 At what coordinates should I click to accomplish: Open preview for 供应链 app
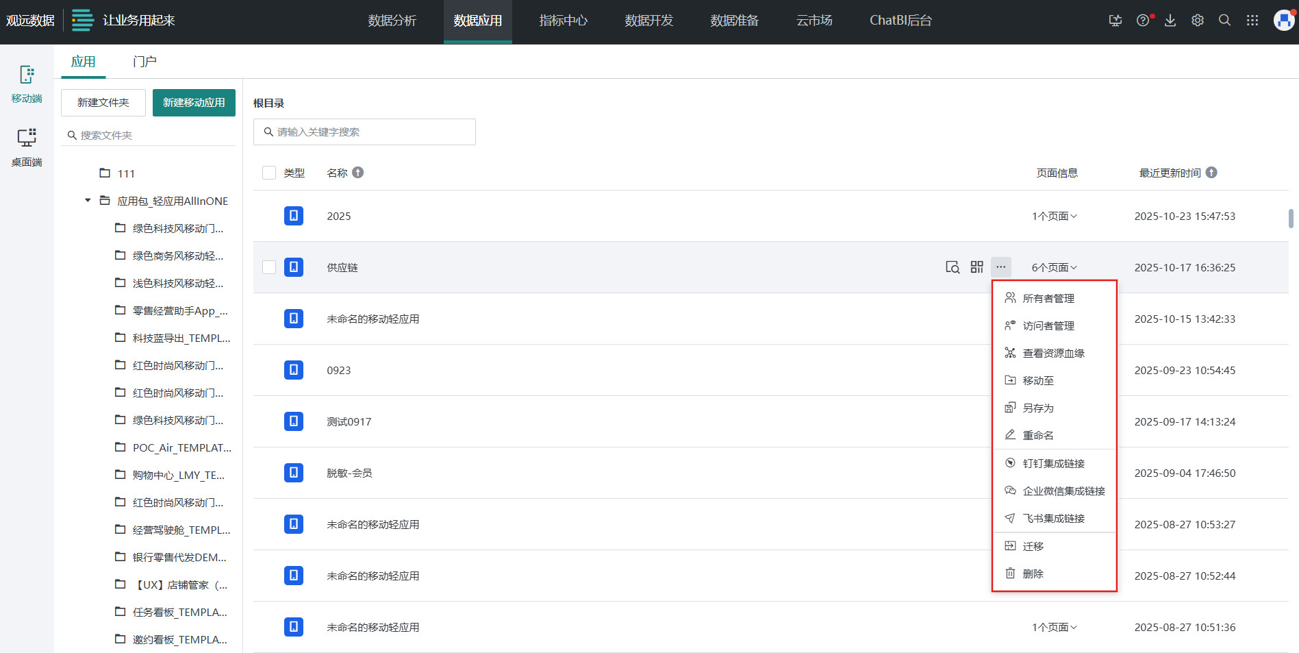(x=952, y=267)
